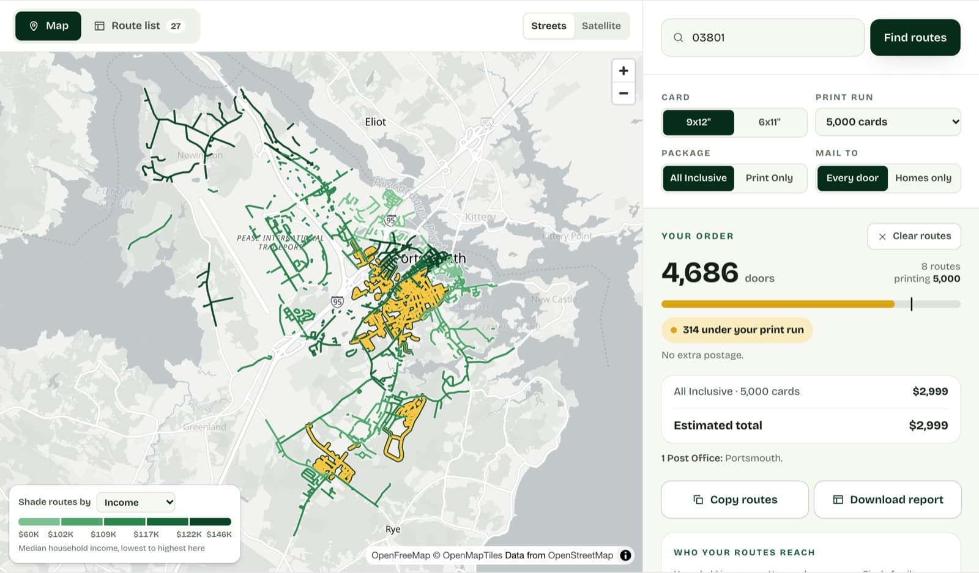Image resolution: width=979 pixels, height=573 pixels.
Task: Click the map pin icon in Map tab
Action: 34,26
